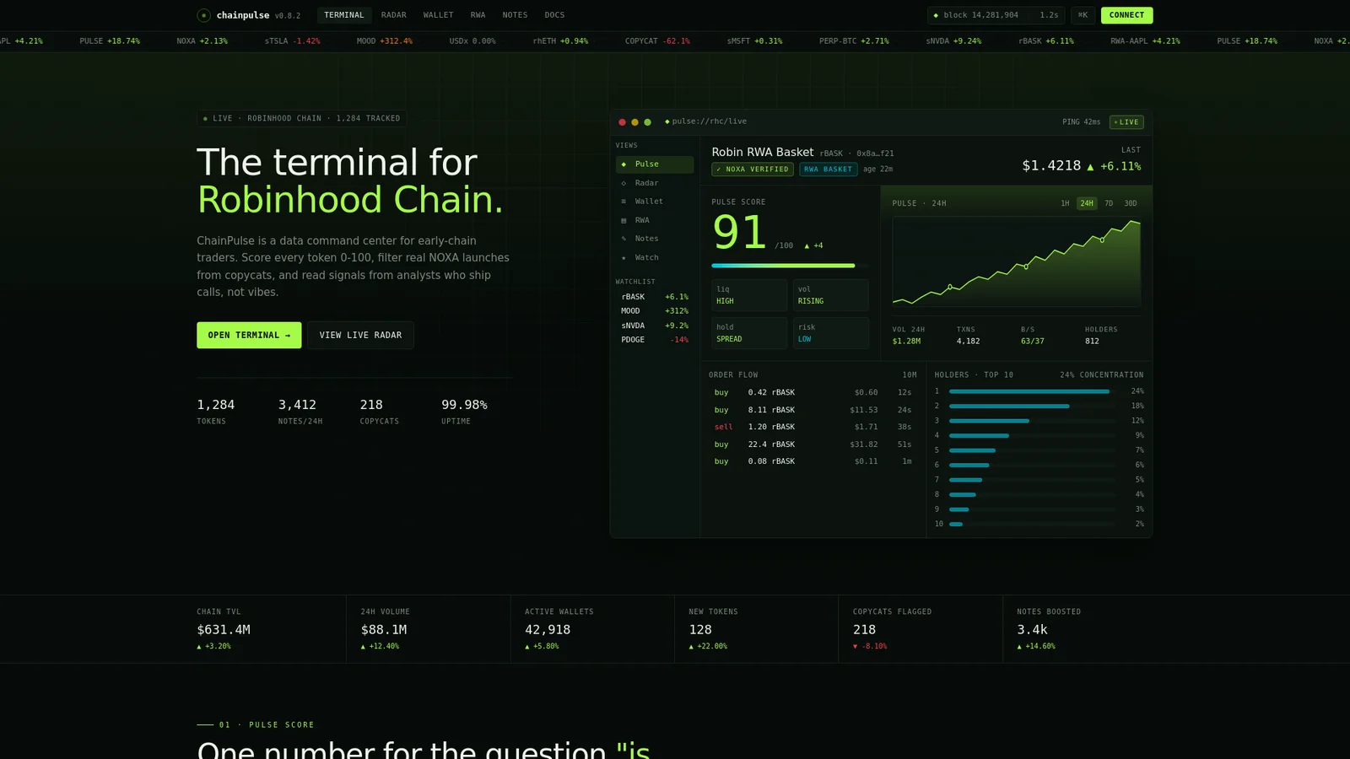Switch chart range to 1H

[x=1065, y=203]
